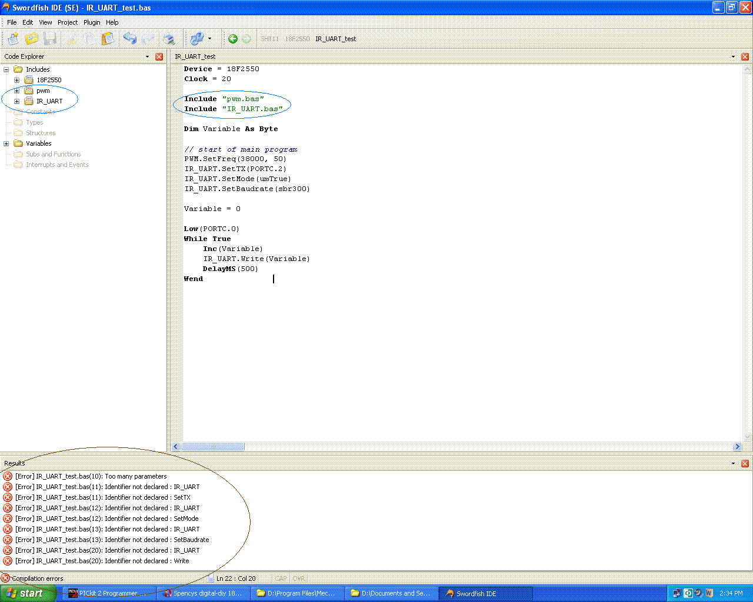
Task: Switch to Spencys digital-diy taskbar window
Action: [x=204, y=593]
